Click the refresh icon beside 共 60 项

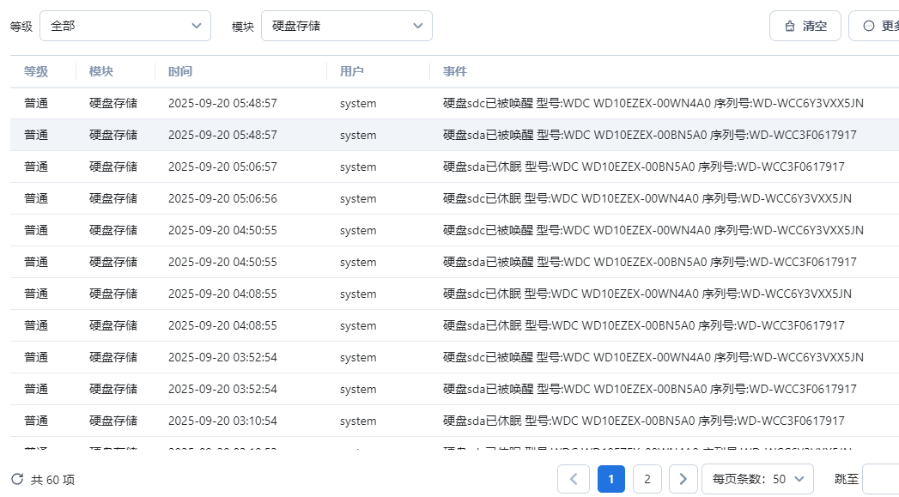[17, 479]
